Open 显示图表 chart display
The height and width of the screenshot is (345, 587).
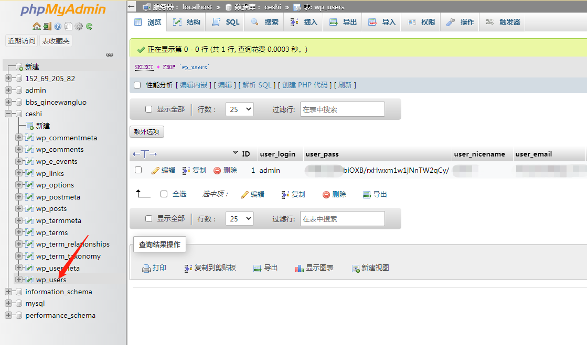coord(314,268)
